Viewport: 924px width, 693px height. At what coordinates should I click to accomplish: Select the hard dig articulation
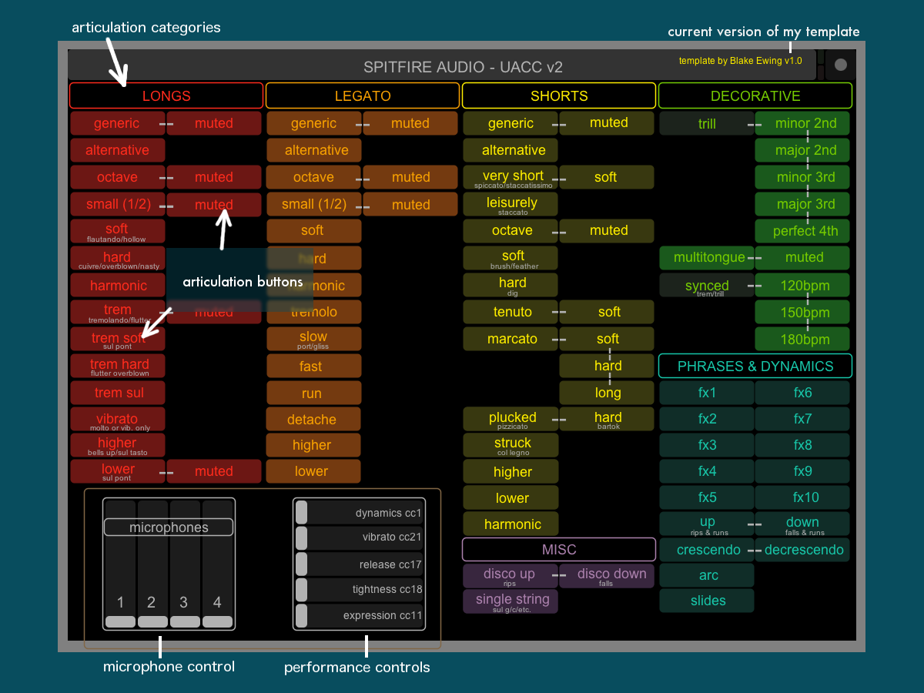(510, 285)
